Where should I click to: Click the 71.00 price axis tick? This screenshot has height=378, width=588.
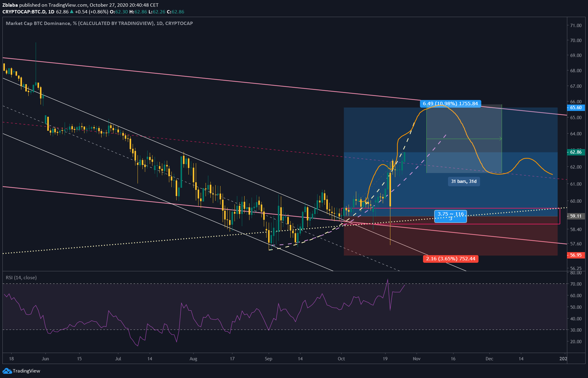pos(576,25)
